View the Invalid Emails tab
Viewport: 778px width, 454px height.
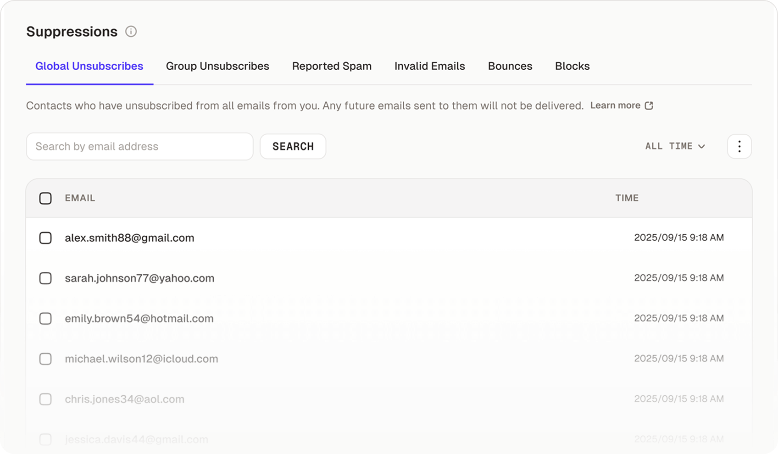(429, 66)
